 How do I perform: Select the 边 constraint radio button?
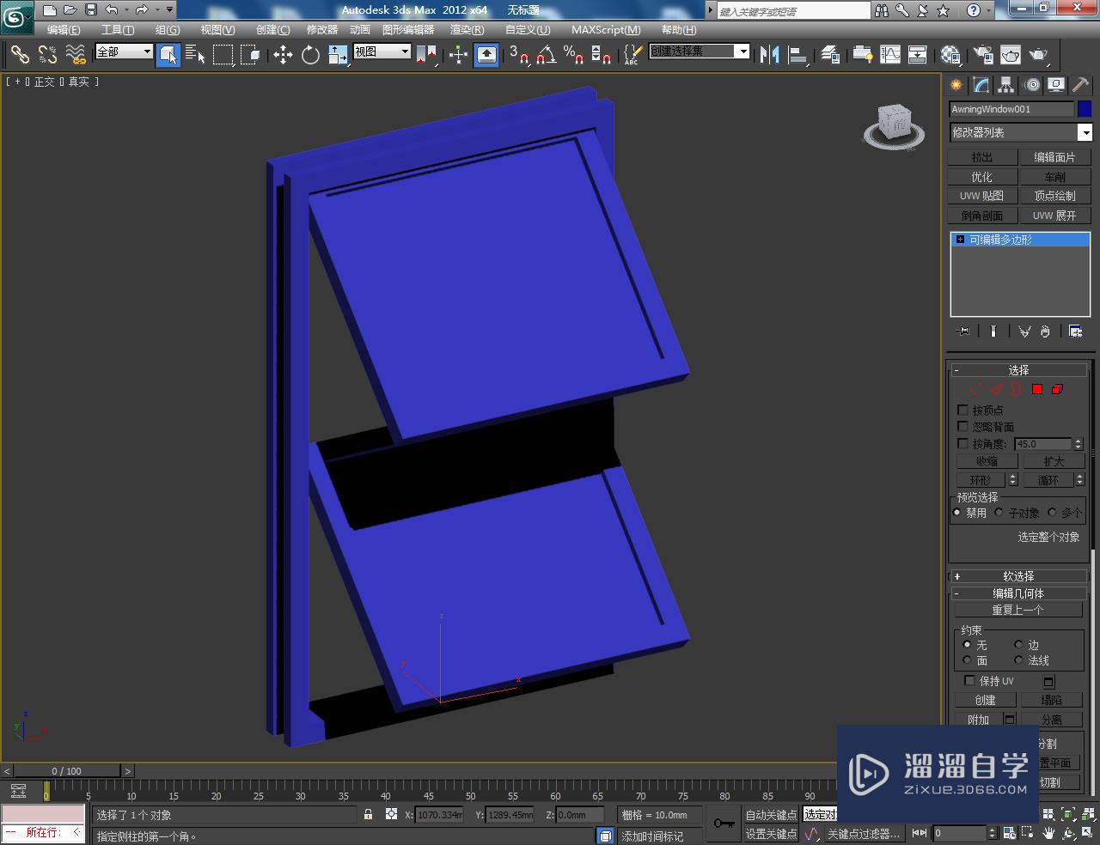coord(1018,645)
